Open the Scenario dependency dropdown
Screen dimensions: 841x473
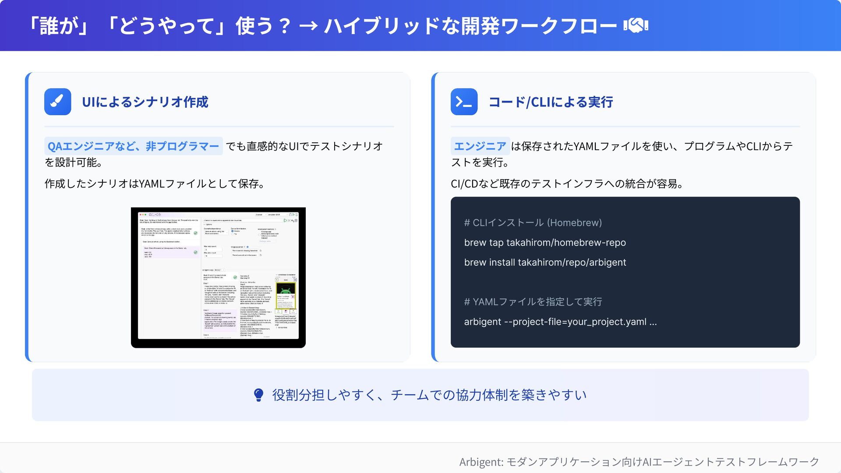tap(216, 233)
